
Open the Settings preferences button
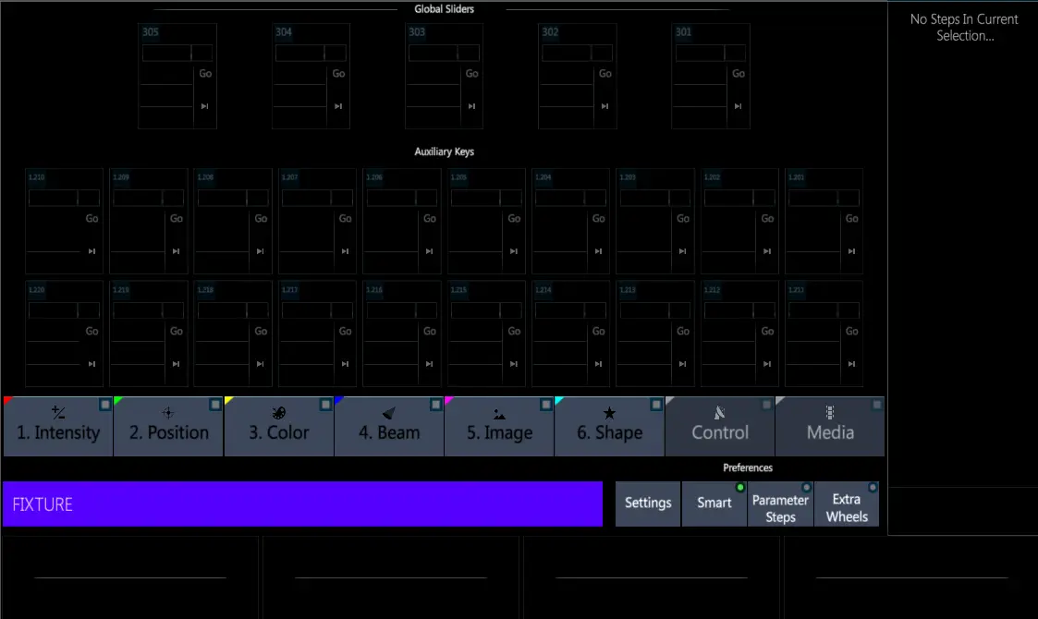[x=648, y=504]
